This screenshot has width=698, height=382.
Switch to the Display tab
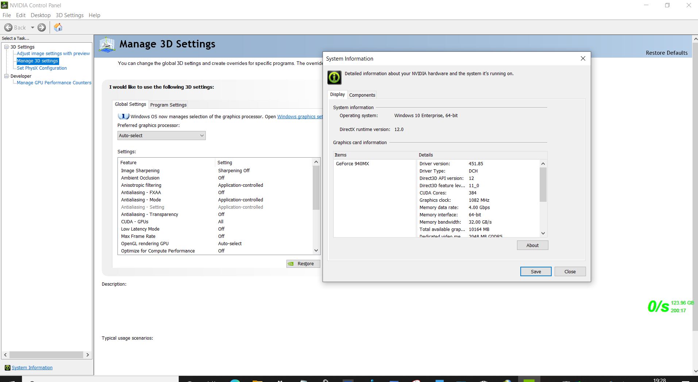tap(338, 94)
